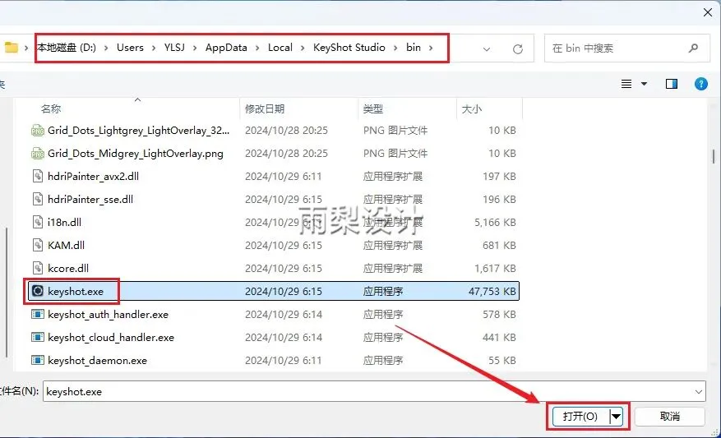The height and width of the screenshot is (438, 721).
Task: Click the 1,617 KB size cell
Action: point(495,268)
